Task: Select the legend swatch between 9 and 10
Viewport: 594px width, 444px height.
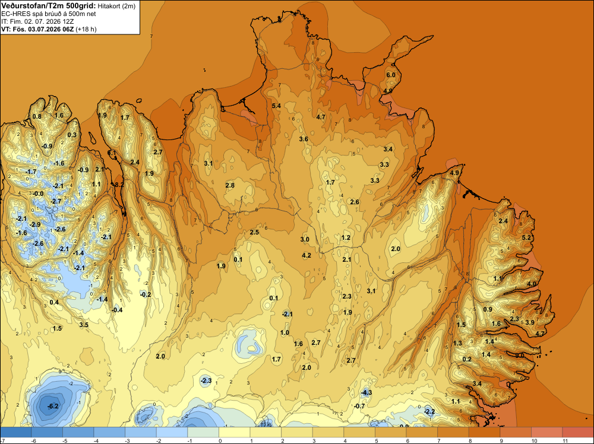Action: point(516,432)
